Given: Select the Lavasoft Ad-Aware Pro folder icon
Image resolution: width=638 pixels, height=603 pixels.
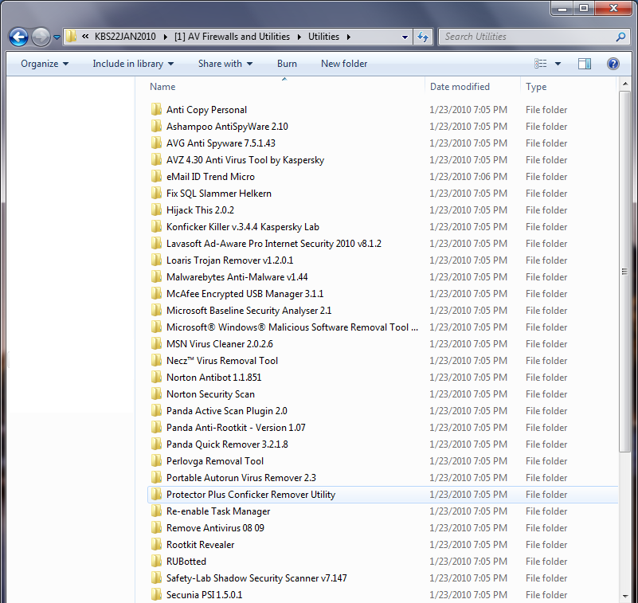Looking at the screenshot, I should coord(156,243).
